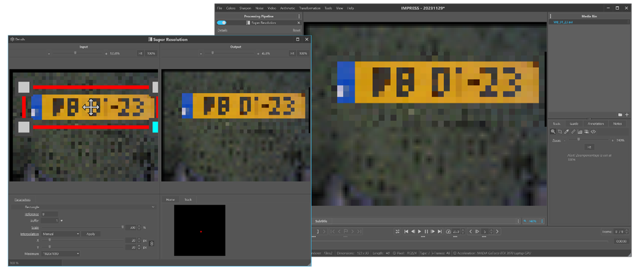Viewport: 634px width, 270px height.
Task: Click the link X and Y values icon
Action: (x=152, y=243)
